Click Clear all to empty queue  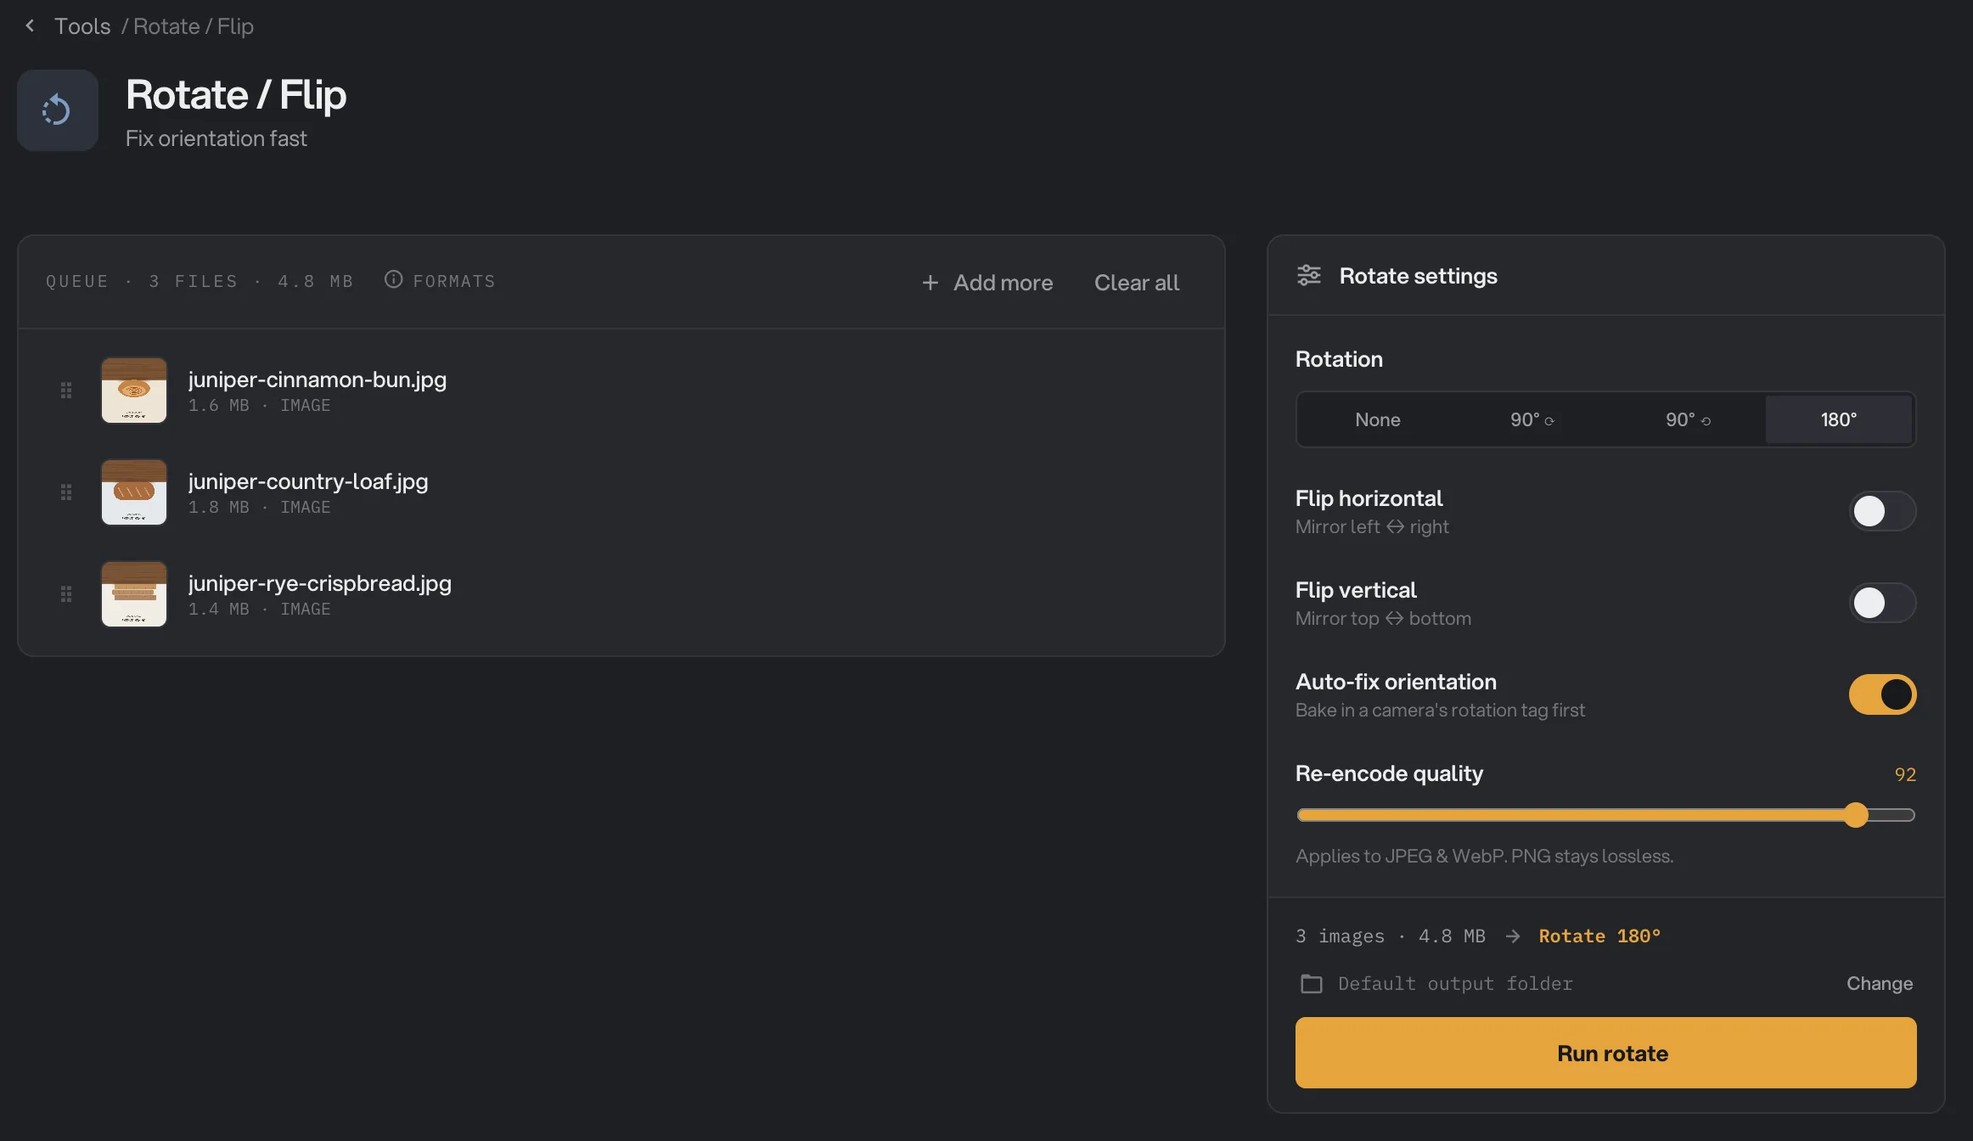tap(1137, 283)
